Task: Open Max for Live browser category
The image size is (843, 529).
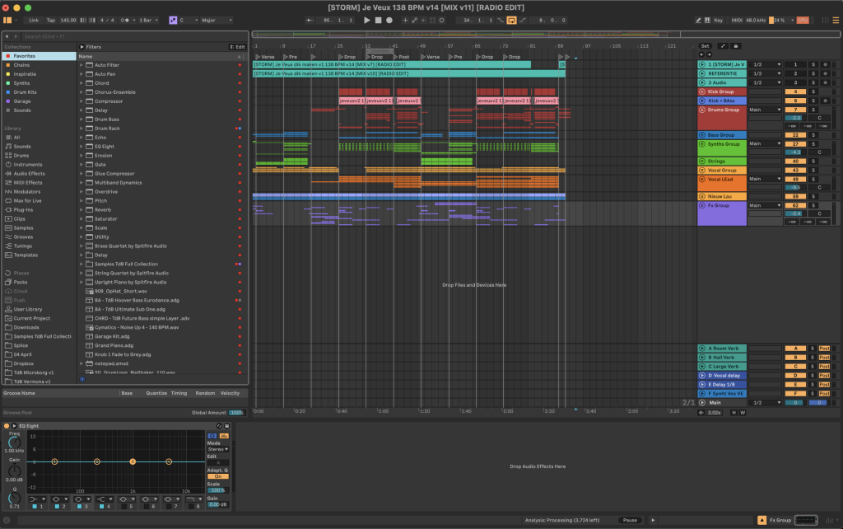Action: coord(27,201)
